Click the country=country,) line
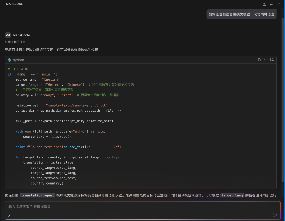 47,183
